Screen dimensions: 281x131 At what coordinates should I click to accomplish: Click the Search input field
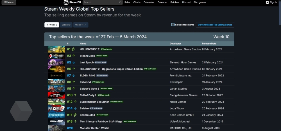(100, 3)
